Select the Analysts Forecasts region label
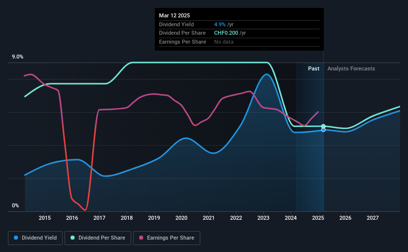 tap(351, 68)
